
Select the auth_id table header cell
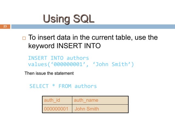point(57,100)
